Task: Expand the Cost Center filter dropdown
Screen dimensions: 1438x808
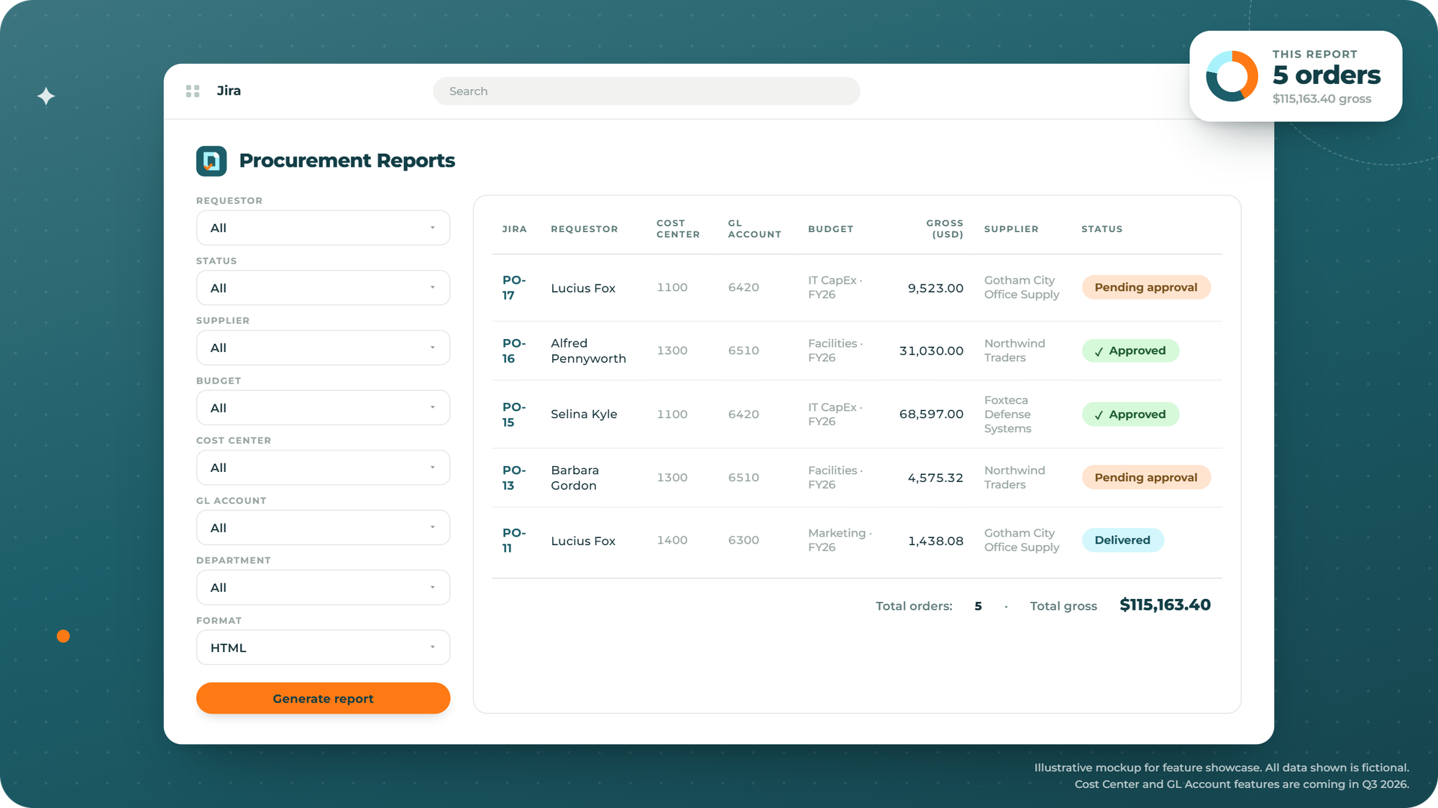Action: pyautogui.click(x=323, y=468)
